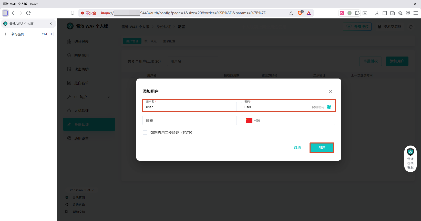Click 雷池 WAF 个人版 logo

point(87,26)
